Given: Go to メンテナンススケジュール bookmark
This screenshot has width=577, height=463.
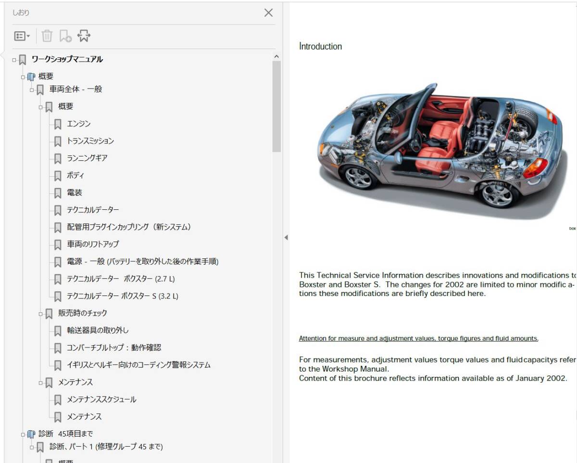Looking at the screenshot, I should (101, 399).
